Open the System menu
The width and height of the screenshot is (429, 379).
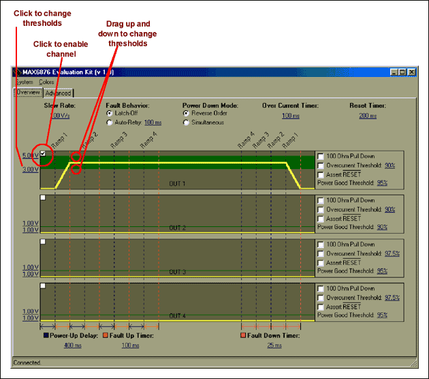(x=23, y=82)
